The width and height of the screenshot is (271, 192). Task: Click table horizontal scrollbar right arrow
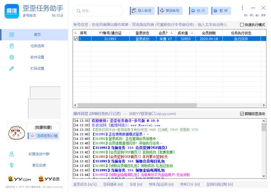(x=264, y=105)
